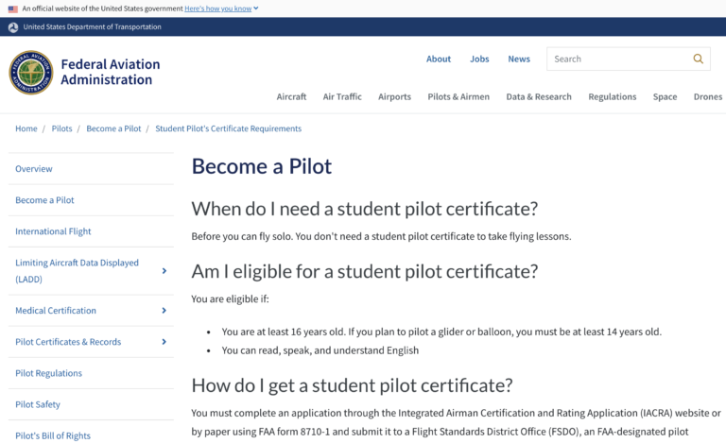The height and width of the screenshot is (443, 726).
Task: Click into the Search input field
Action: (x=618, y=59)
